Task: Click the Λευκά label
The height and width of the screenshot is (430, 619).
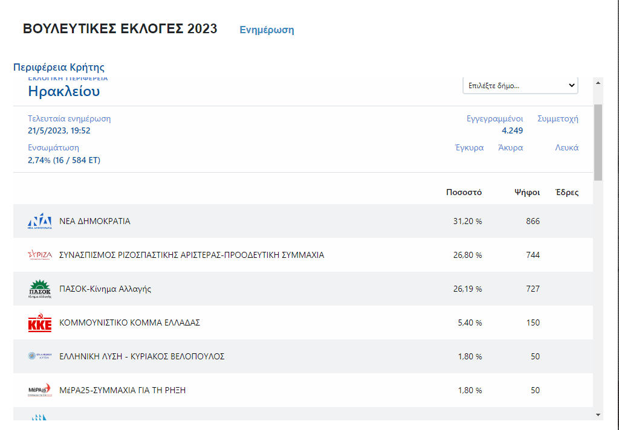Action: pyautogui.click(x=567, y=148)
